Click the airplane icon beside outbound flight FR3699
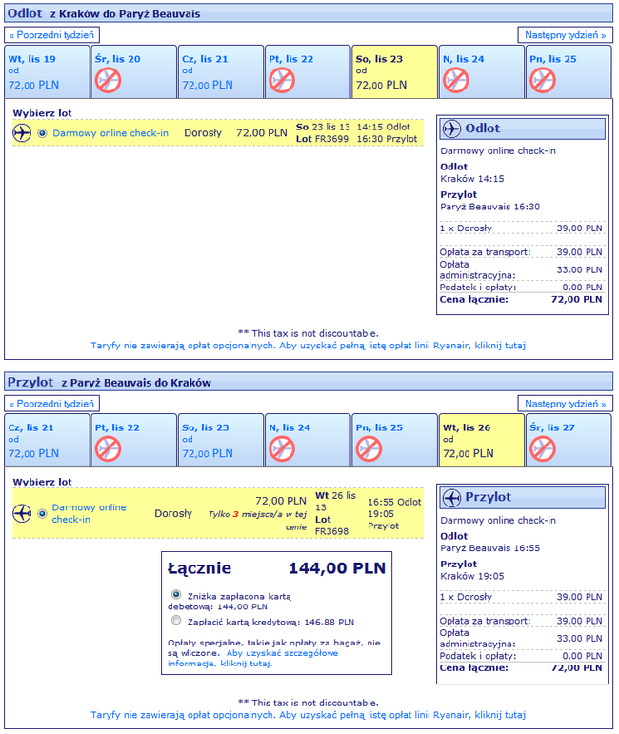This screenshot has height=734, width=619. [x=23, y=133]
